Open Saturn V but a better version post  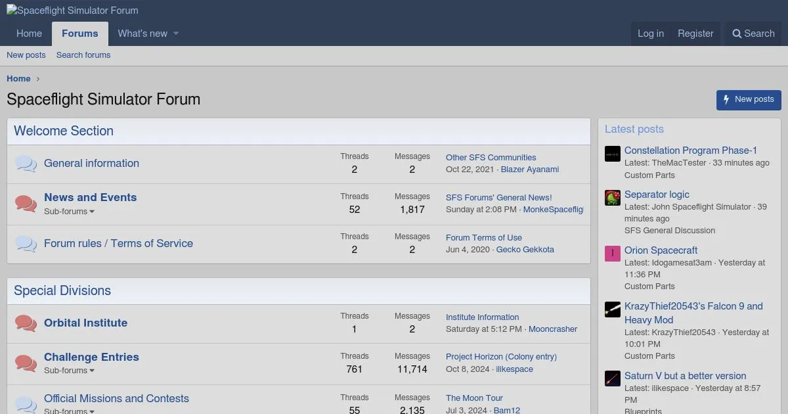[x=685, y=376]
